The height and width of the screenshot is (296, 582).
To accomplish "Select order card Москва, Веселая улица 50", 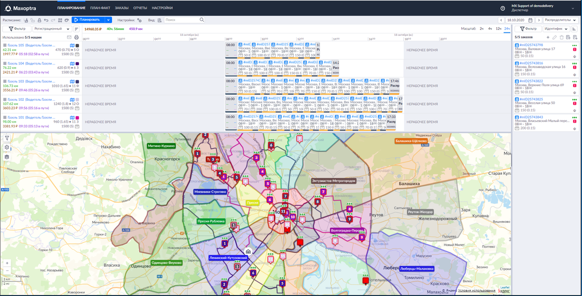I will (545, 105).
